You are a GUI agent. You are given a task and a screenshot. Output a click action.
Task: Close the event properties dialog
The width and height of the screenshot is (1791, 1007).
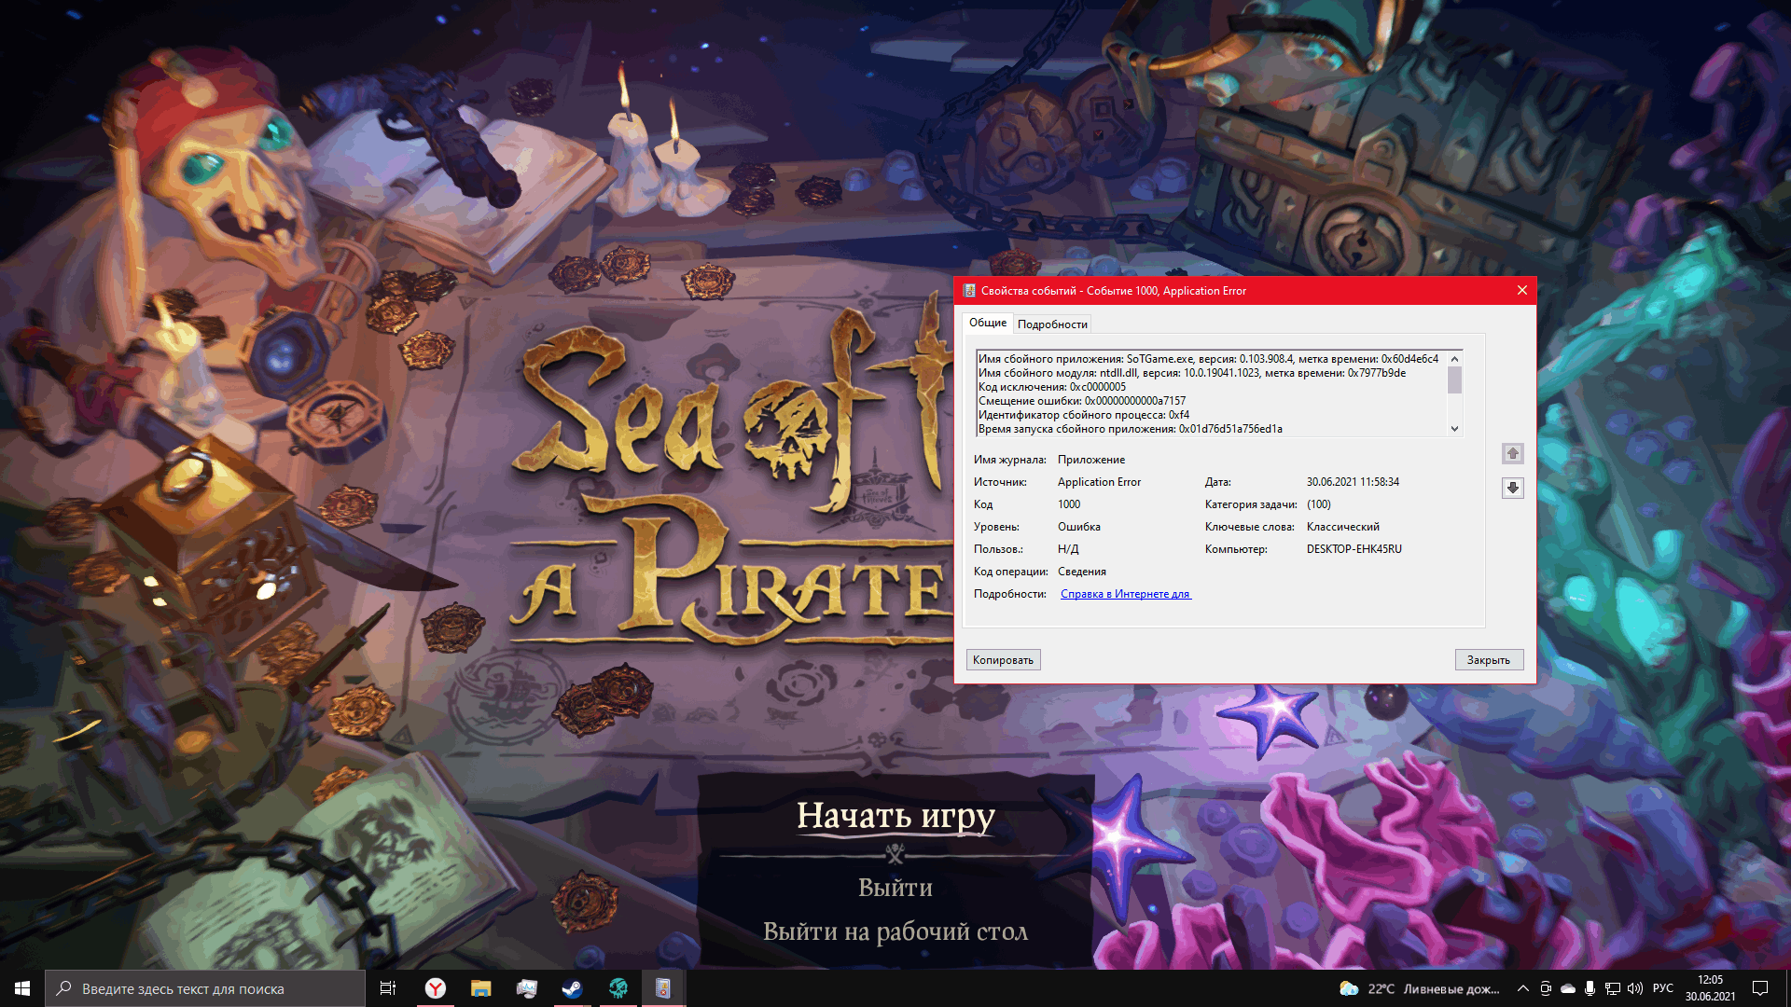pos(1521,291)
